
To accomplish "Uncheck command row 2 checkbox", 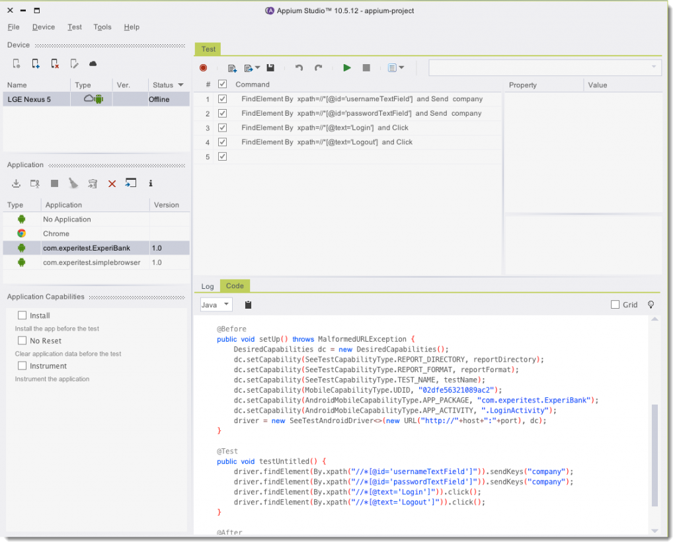I will [222, 113].
